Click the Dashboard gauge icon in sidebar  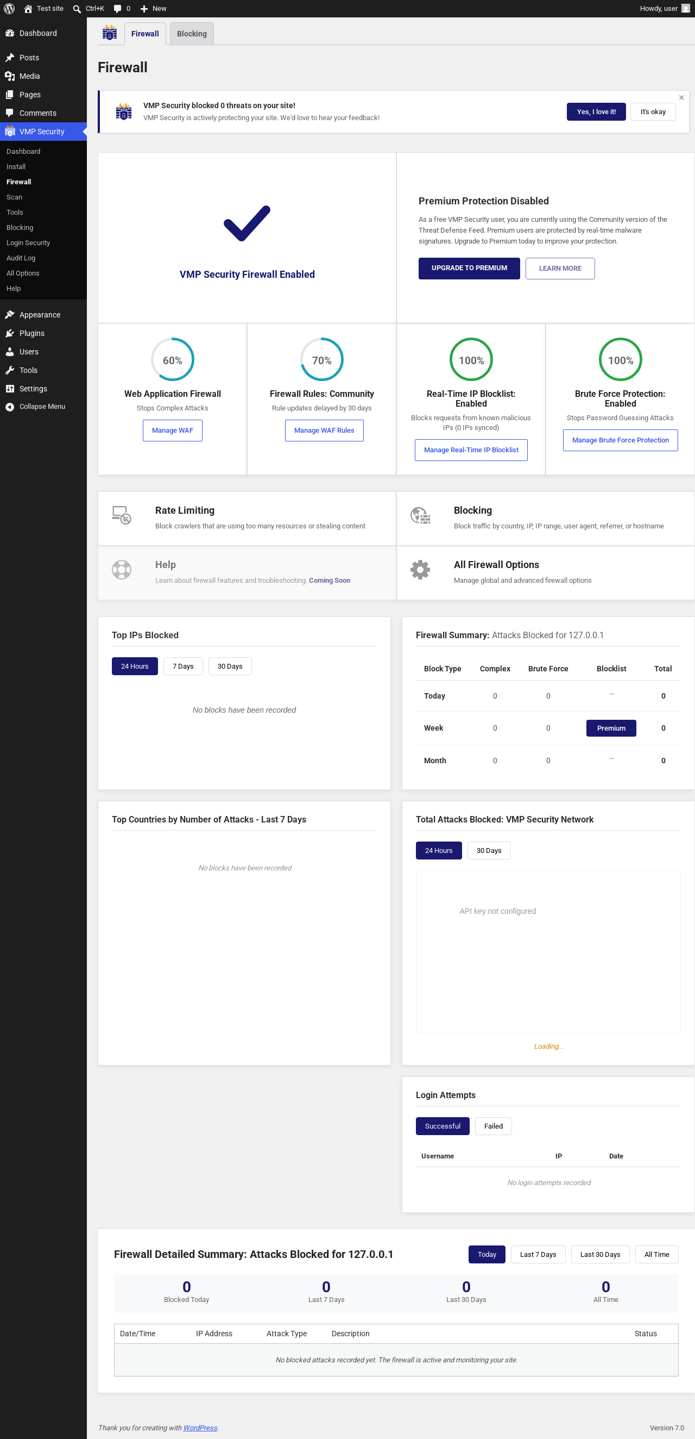(x=9, y=33)
